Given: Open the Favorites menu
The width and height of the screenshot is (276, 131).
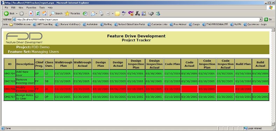Looking at the screenshot, I should coord(31,8).
